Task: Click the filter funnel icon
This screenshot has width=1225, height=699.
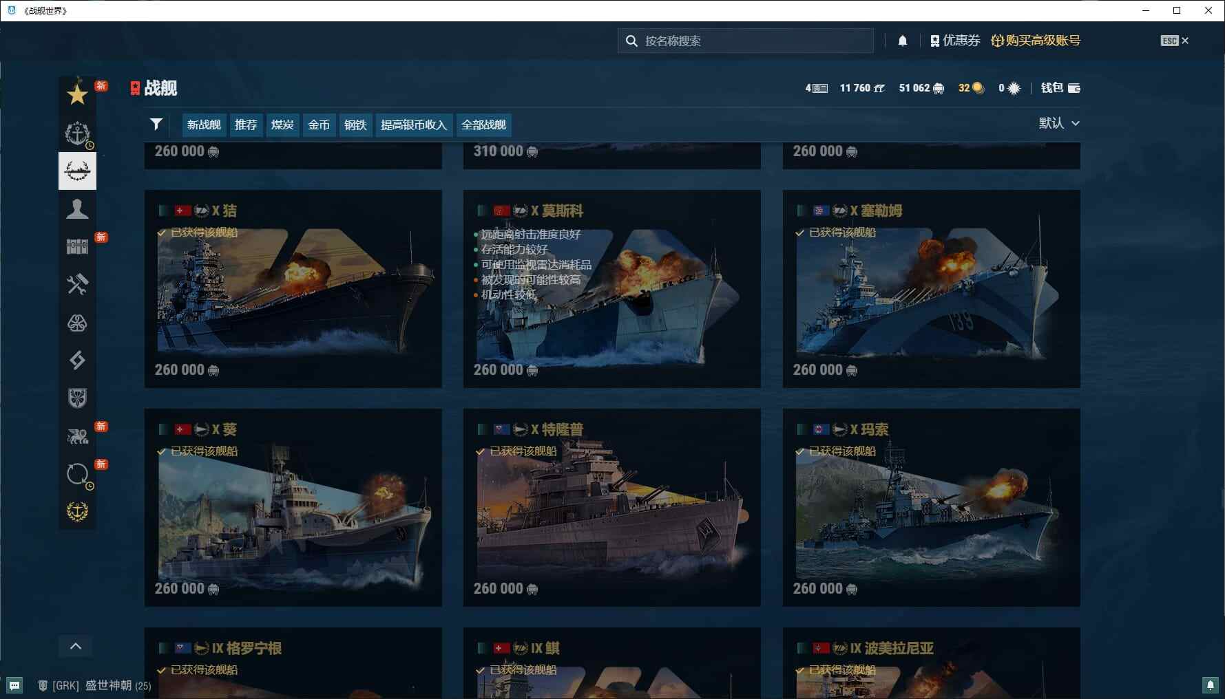Action: pyautogui.click(x=156, y=124)
